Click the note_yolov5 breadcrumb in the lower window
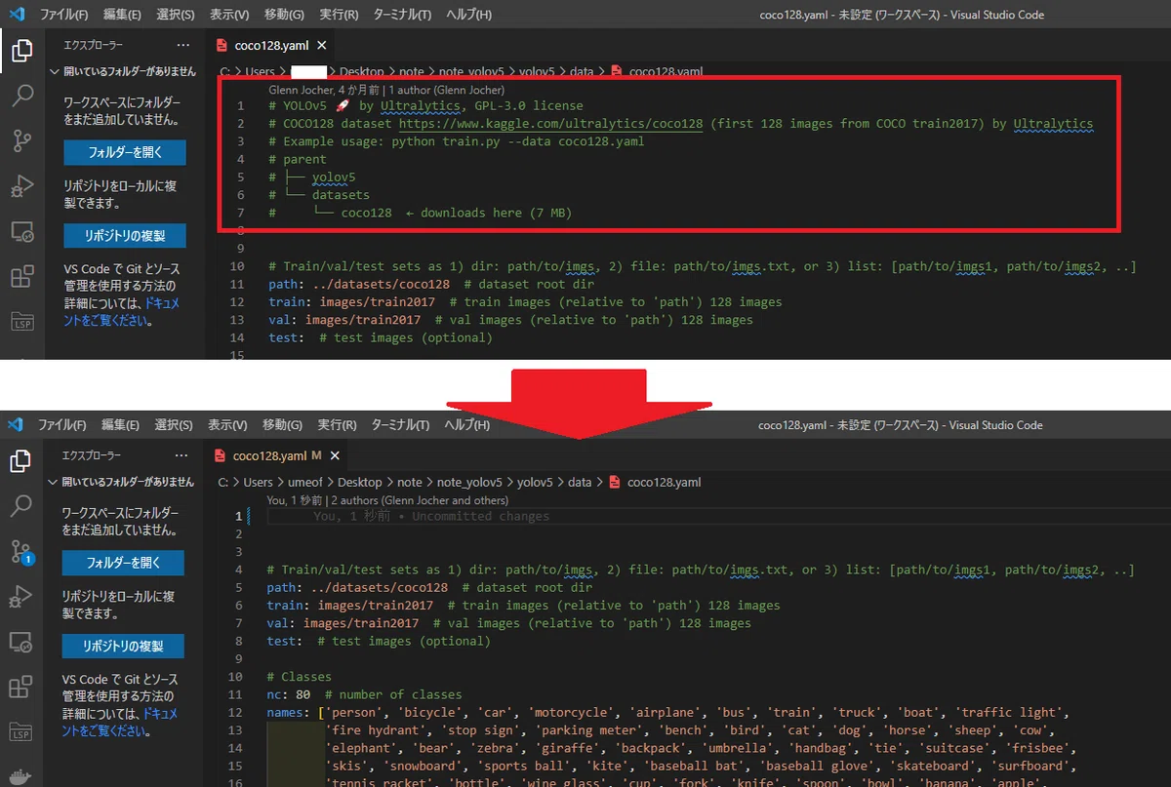The image size is (1171, 787). pyautogui.click(x=469, y=482)
